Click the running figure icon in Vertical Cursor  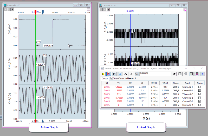174,74
